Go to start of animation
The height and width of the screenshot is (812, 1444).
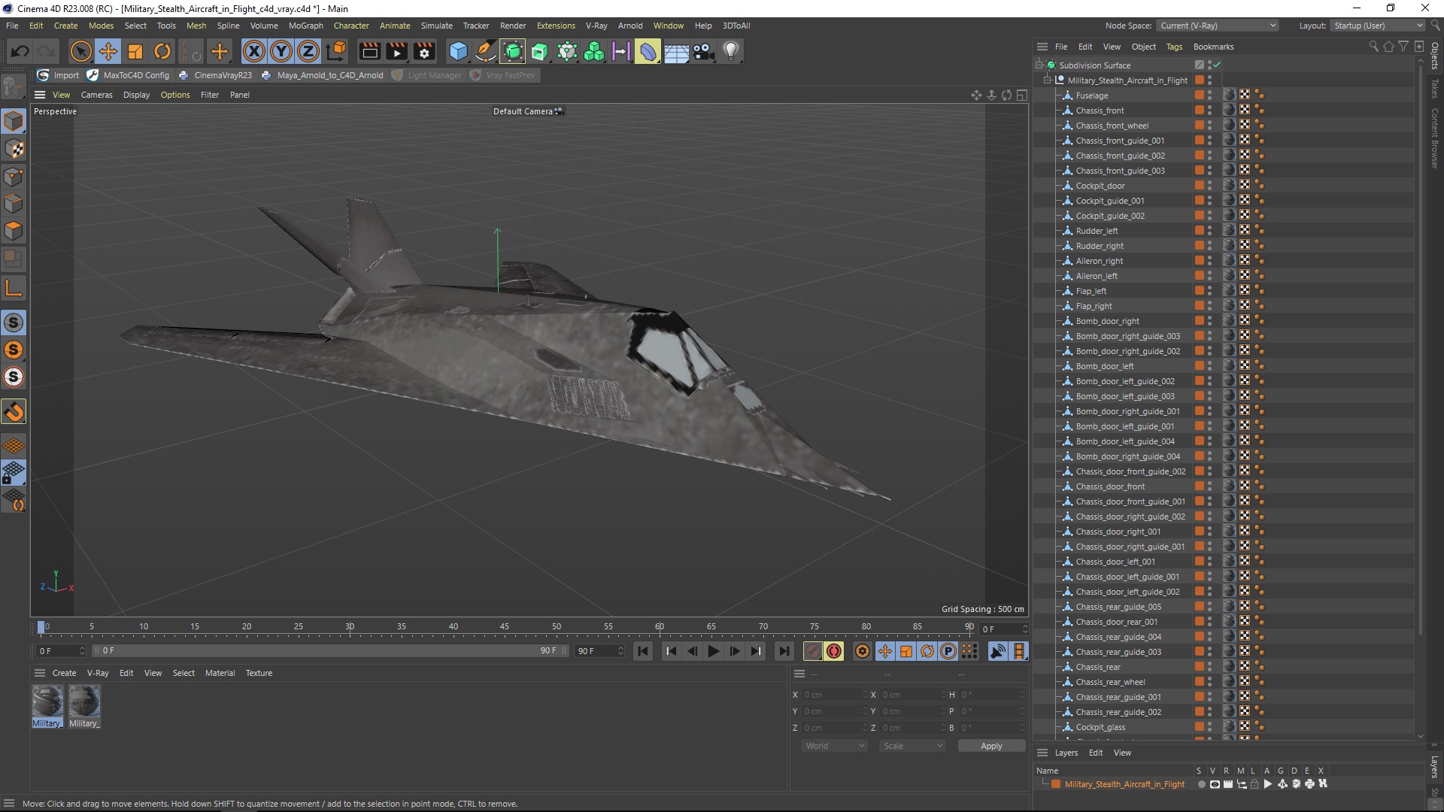(x=643, y=651)
